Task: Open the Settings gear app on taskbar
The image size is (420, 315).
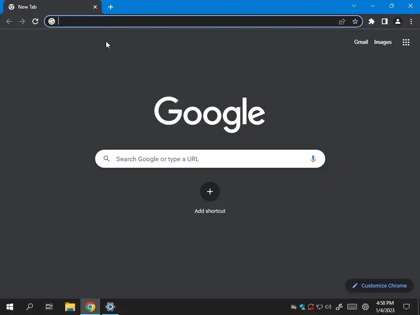Action: pos(110,307)
